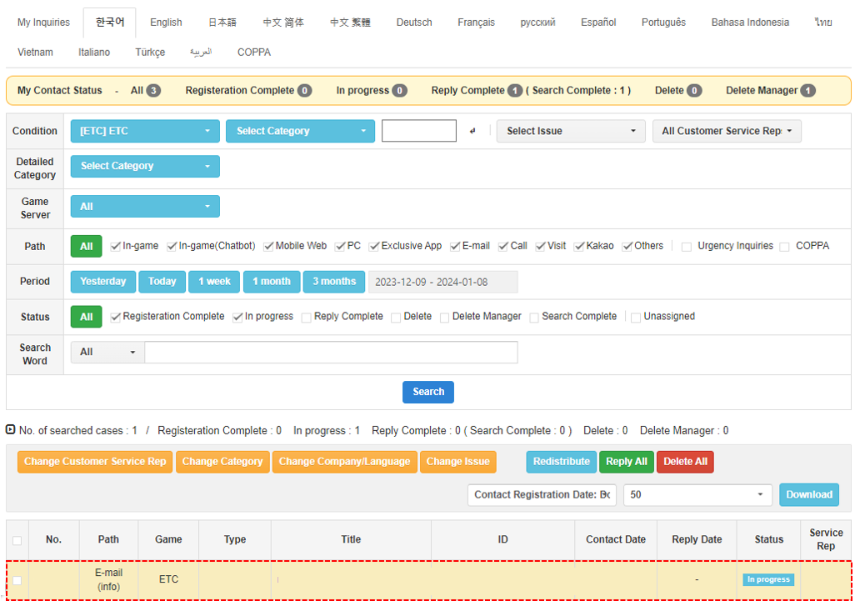
Task: Select the Français tab
Action: 476,23
